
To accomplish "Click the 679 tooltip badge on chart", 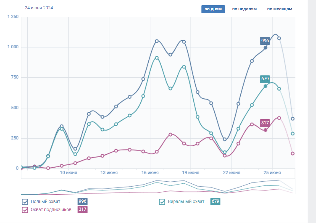I will click(x=265, y=79).
